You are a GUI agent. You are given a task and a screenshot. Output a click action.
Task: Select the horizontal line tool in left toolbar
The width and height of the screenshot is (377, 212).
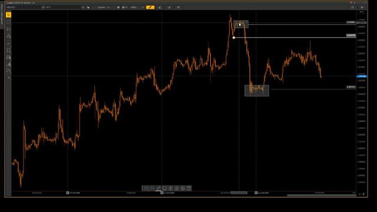point(8,44)
